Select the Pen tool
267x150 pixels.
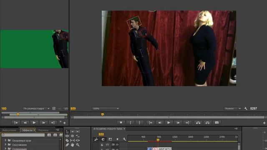(67, 145)
